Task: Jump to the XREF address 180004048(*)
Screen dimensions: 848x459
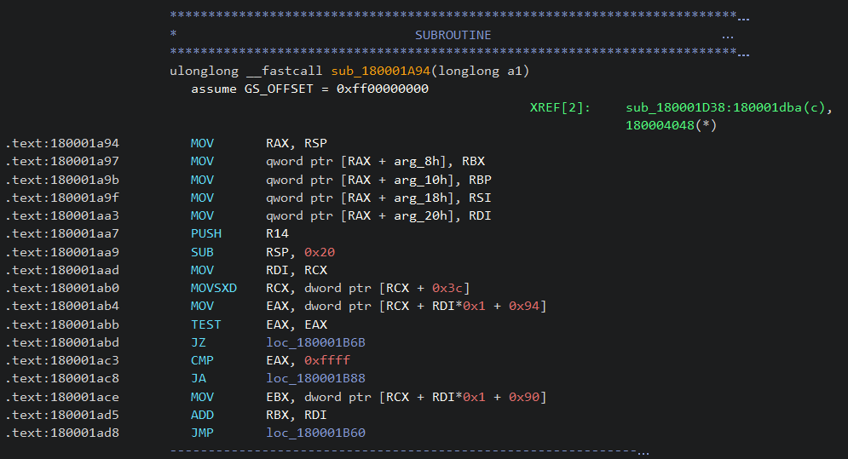Action: coord(671,125)
